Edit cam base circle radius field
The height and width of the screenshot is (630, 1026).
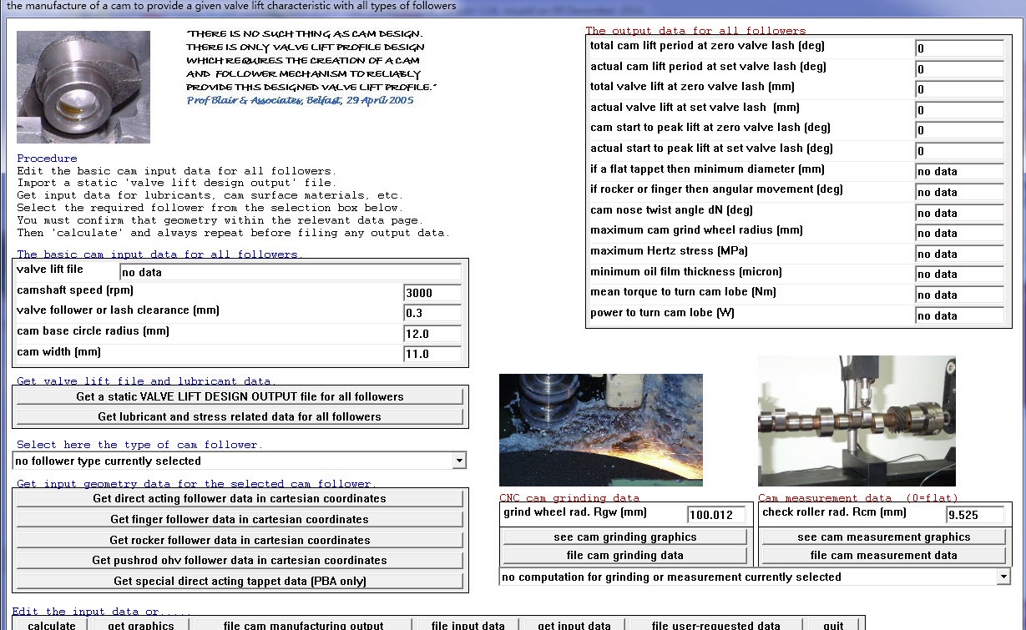click(432, 334)
